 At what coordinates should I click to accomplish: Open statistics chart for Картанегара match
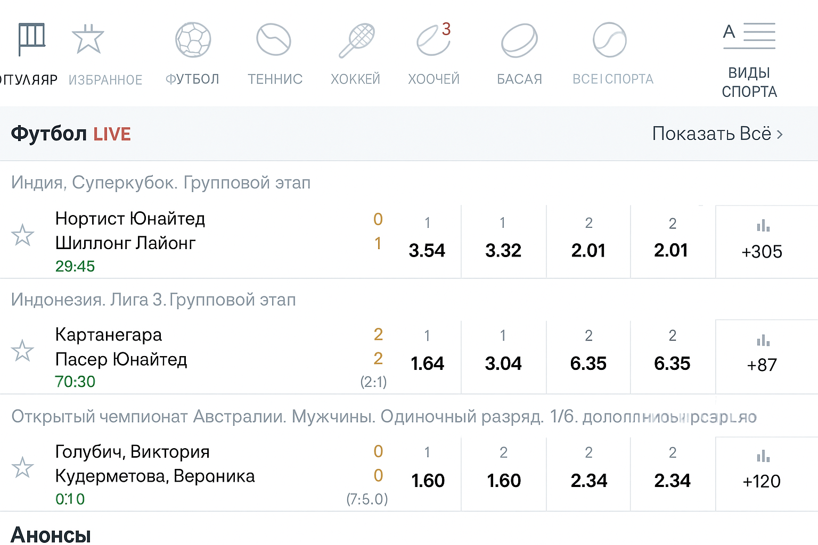tap(763, 340)
